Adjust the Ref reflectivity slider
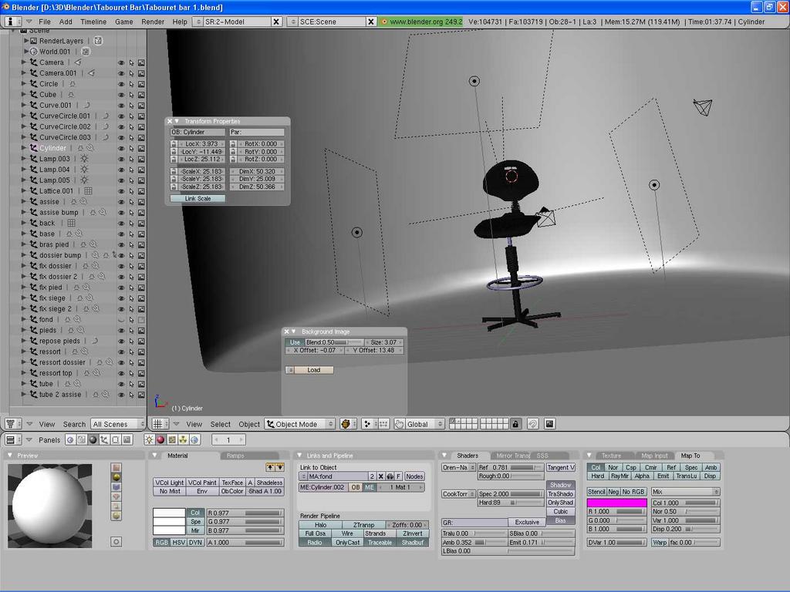The image size is (790, 592). point(511,467)
